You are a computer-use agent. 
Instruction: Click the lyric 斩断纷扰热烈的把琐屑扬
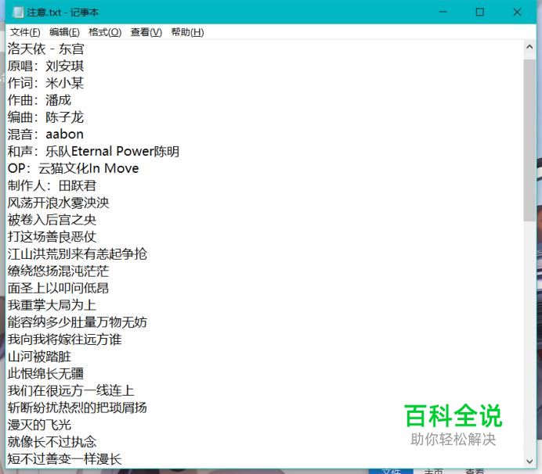(x=78, y=408)
